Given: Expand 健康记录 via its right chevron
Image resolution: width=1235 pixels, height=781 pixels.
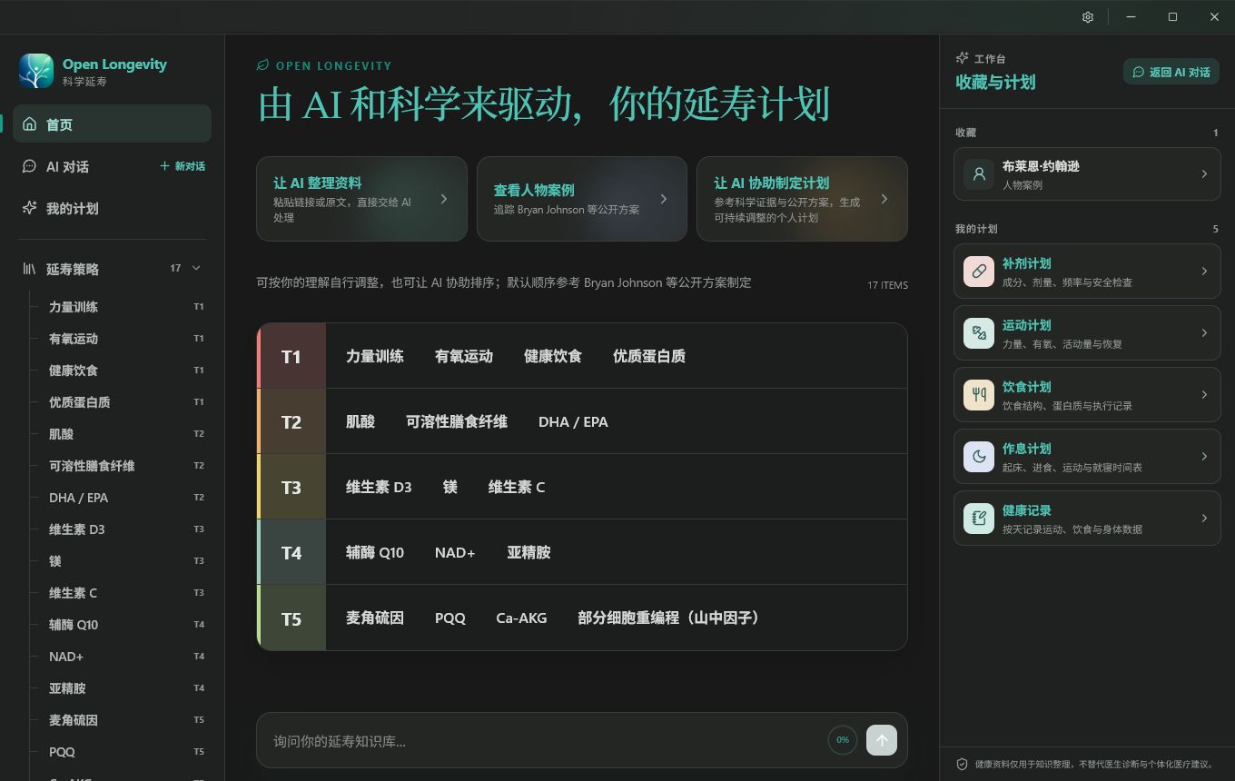Looking at the screenshot, I should [1204, 519].
